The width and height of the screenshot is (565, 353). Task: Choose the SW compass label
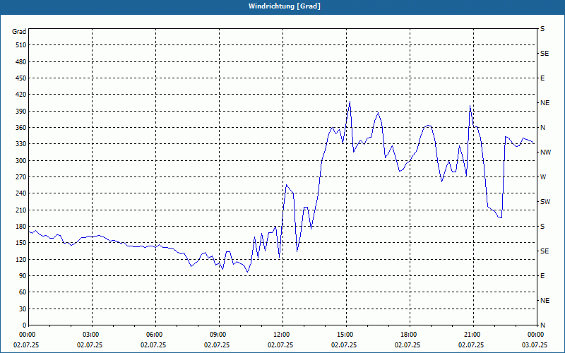point(545,202)
